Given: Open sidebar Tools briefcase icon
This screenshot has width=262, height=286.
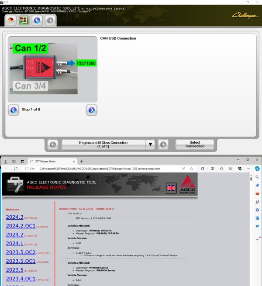Looking at the screenshot, I should click(257, 193).
